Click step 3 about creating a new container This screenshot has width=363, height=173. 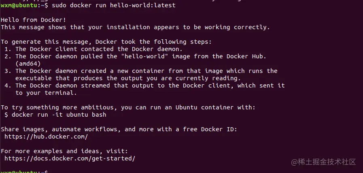coord(141,71)
